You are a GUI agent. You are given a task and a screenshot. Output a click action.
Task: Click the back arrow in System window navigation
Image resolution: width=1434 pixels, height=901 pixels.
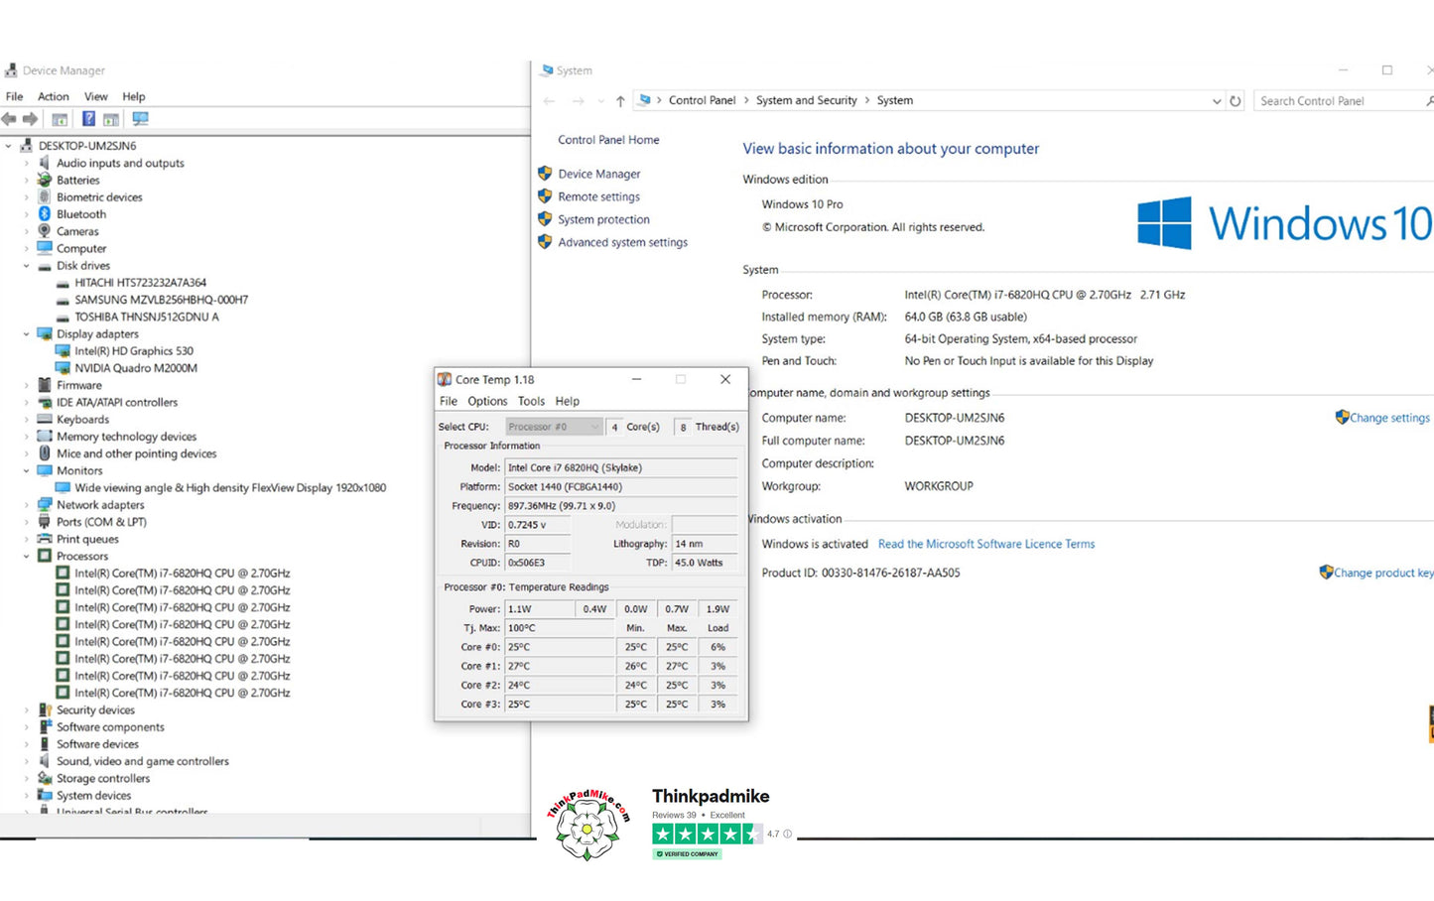tap(550, 101)
